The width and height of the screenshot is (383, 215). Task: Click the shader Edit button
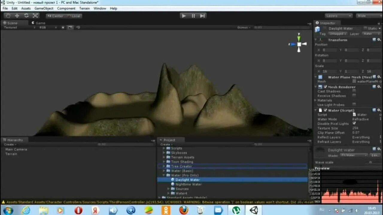(x=375, y=155)
